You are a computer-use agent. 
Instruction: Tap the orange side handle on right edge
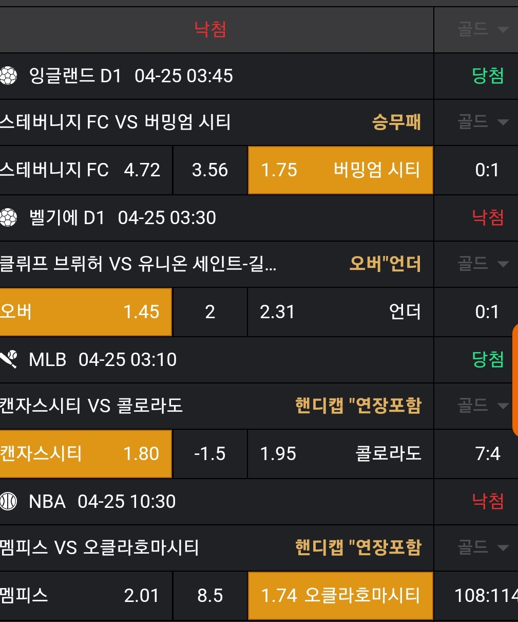[x=514, y=380]
